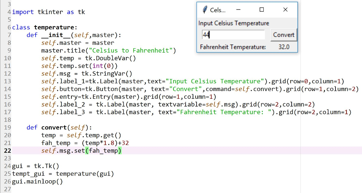Click 'tk.StringVar()' on line 12
The height and width of the screenshot is (193, 362).
pyautogui.click(x=107, y=74)
